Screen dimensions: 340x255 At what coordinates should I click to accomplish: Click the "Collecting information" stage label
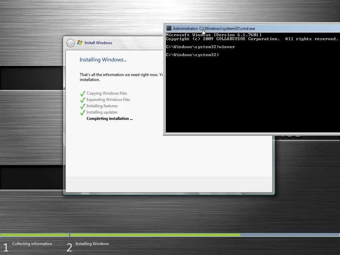pyautogui.click(x=32, y=244)
